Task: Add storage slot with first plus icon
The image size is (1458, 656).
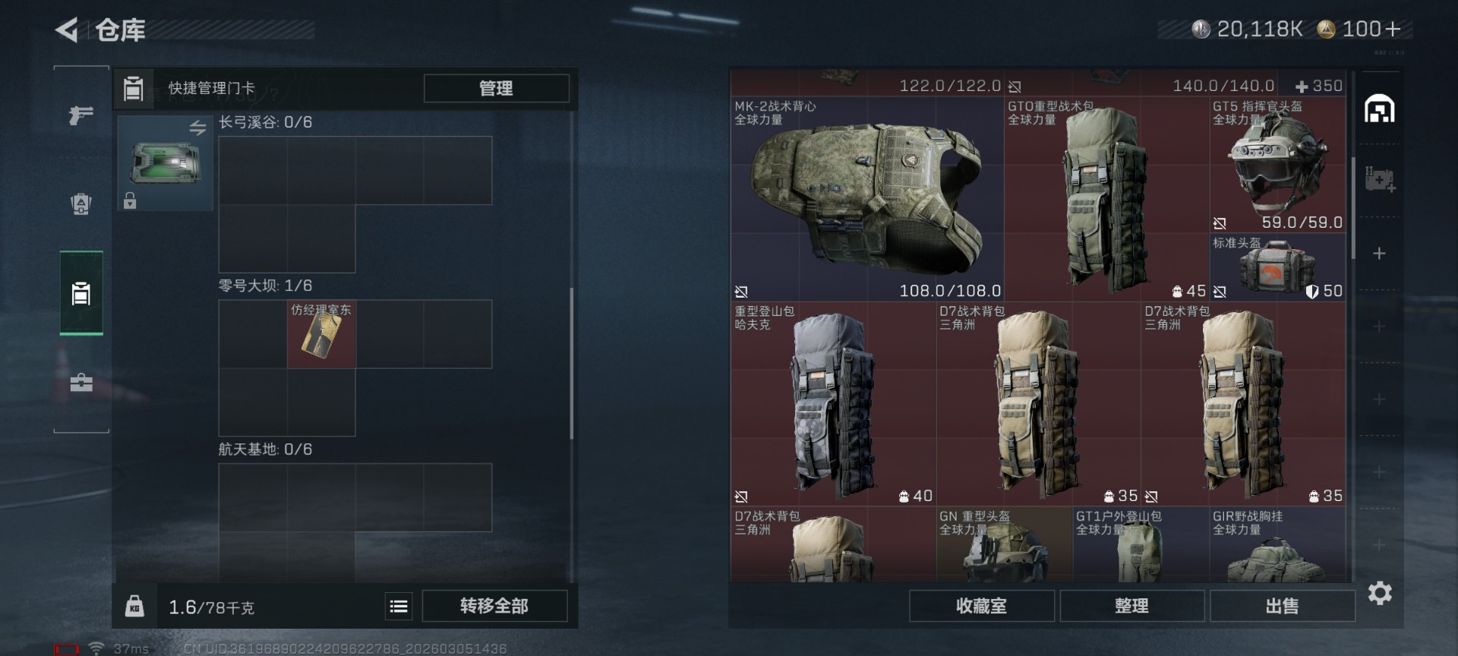Action: 1380,253
